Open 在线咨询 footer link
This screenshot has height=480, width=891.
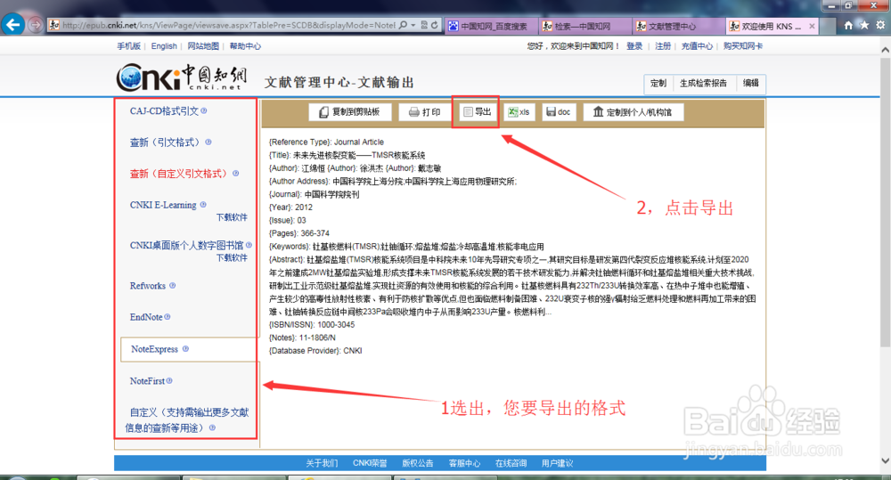pos(511,463)
